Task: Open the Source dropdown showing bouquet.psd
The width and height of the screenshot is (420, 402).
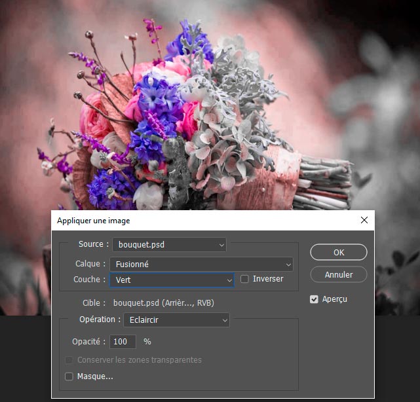Action: [x=169, y=245]
